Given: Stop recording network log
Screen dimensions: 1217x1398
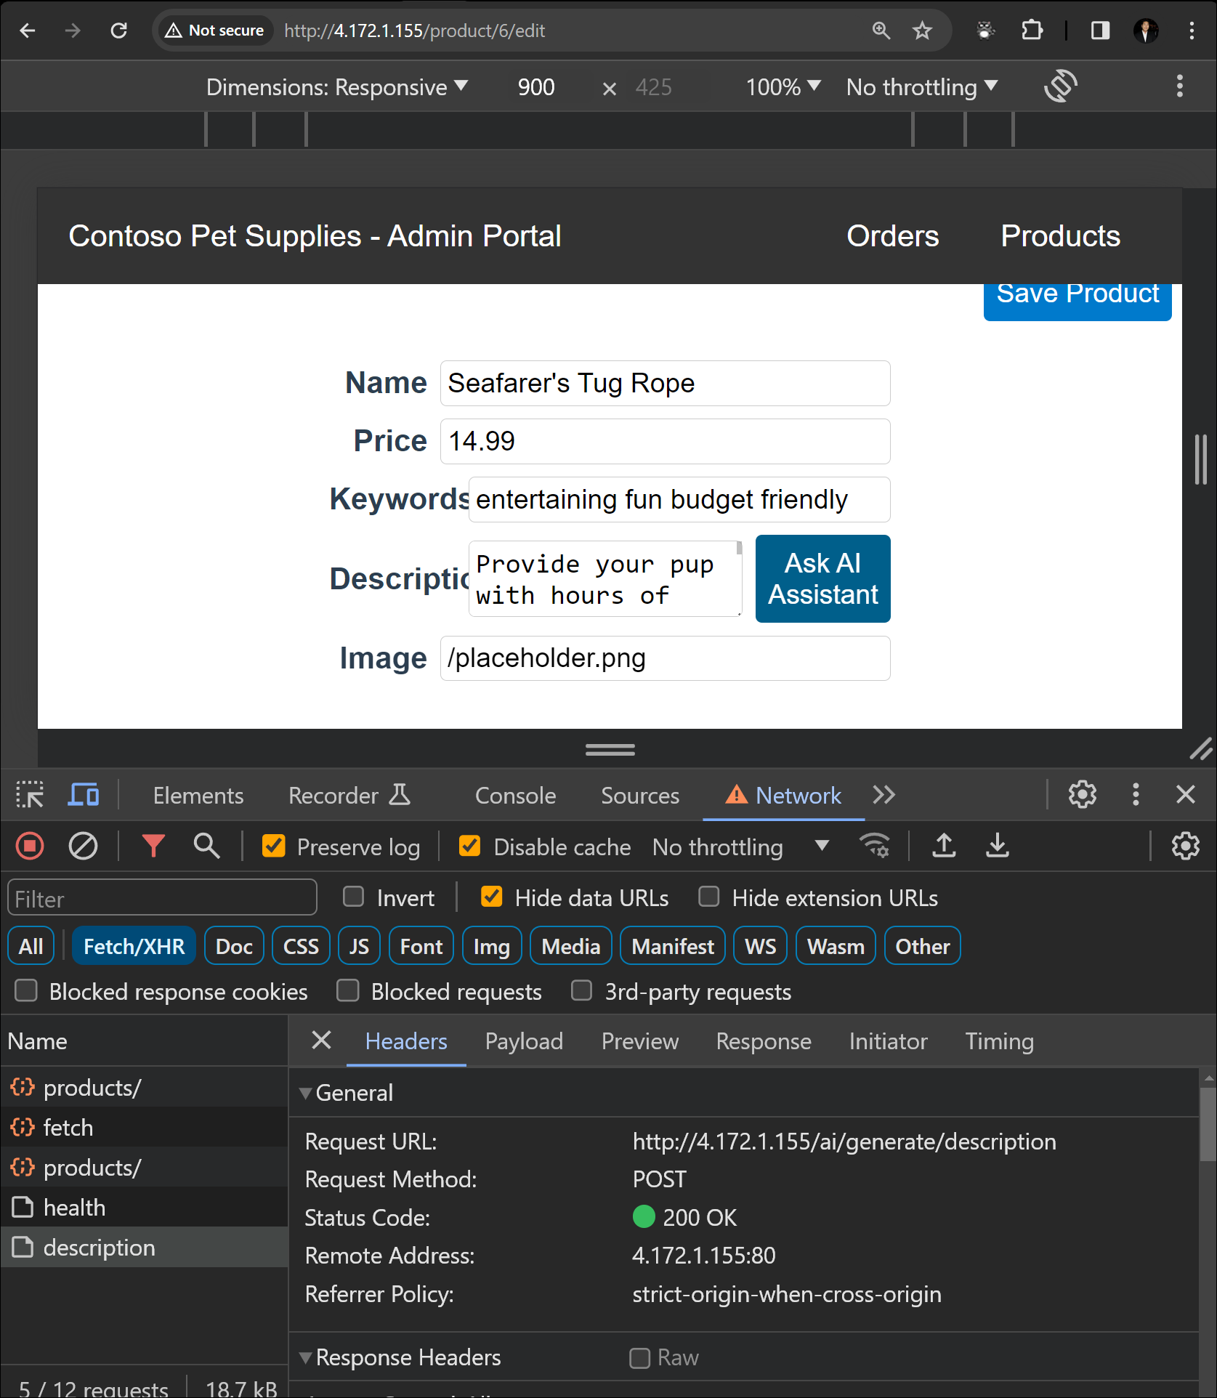Looking at the screenshot, I should point(30,847).
